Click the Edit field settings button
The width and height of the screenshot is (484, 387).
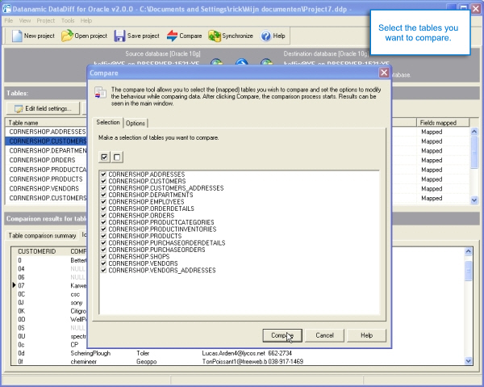pos(42,107)
